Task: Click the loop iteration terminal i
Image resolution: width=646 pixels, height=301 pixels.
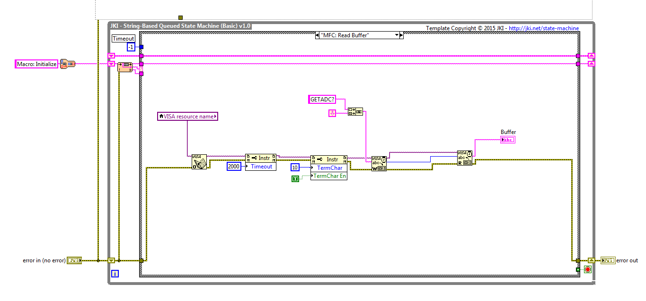Action: [x=115, y=273]
